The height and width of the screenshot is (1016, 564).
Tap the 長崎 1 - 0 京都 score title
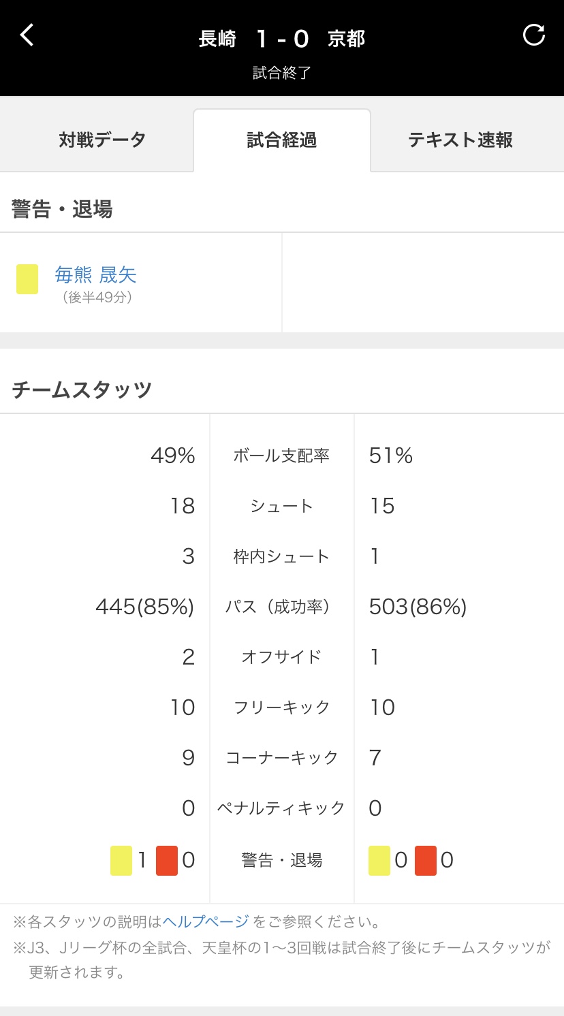(x=282, y=39)
